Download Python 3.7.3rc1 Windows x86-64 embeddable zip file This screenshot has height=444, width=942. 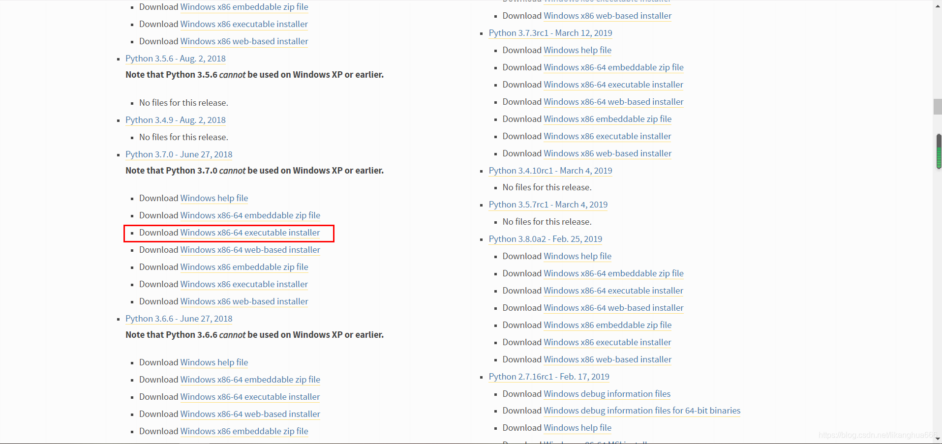click(613, 67)
